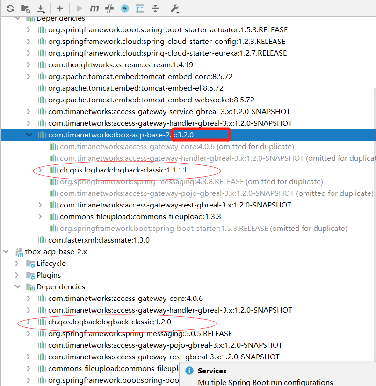Screen dimensions: 376x386
Task: Click library icon beside tomcat-embed-el:8.5.72
Action: click(42, 88)
